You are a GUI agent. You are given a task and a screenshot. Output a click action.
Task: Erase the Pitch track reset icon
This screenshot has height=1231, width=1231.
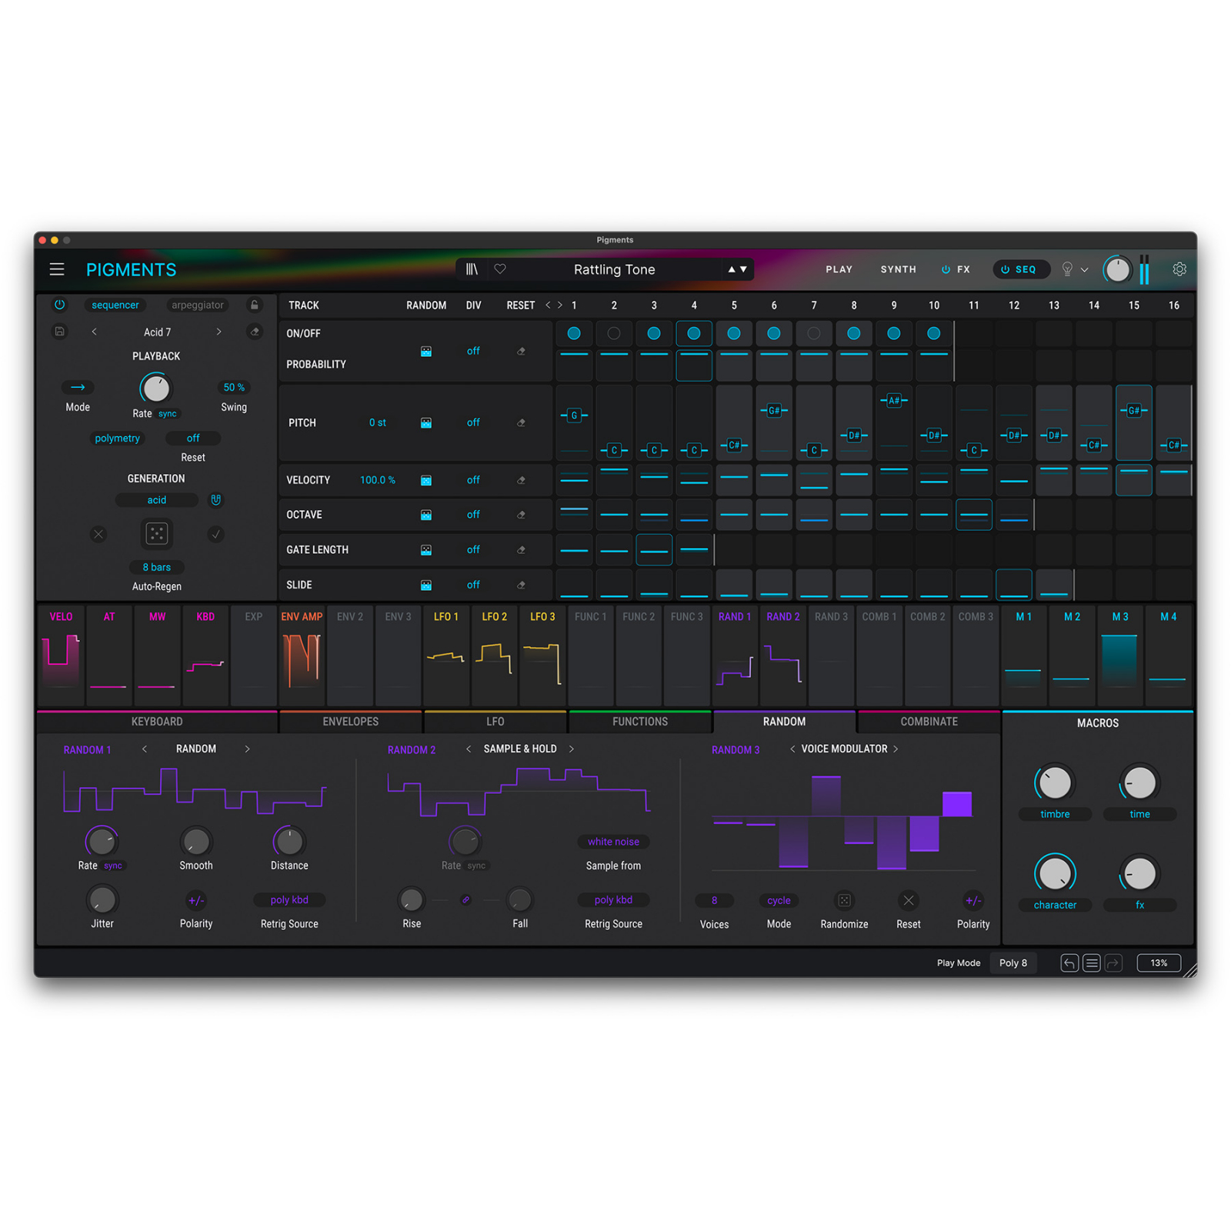pos(521,423)
